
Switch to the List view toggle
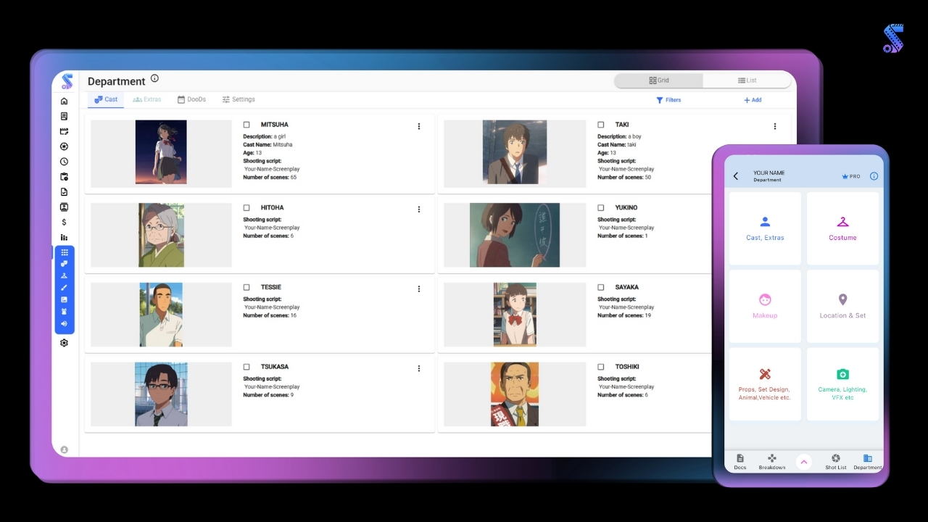[747, 80]
